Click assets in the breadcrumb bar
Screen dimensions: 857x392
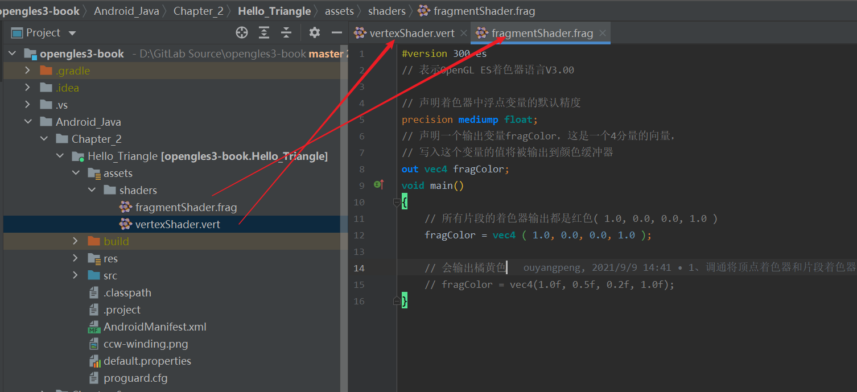(x=339, y=11)
